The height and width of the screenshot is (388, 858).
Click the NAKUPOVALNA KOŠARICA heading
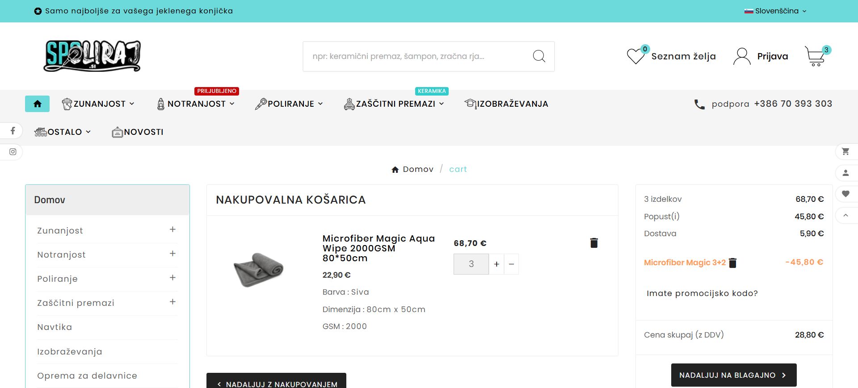(x=291, y=200)
